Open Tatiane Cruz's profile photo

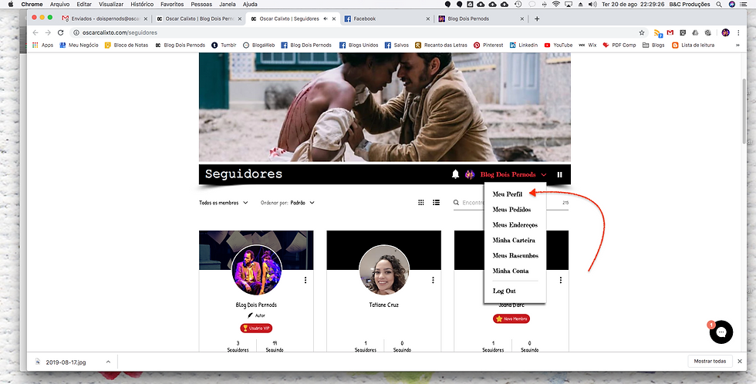coord(384,271)
